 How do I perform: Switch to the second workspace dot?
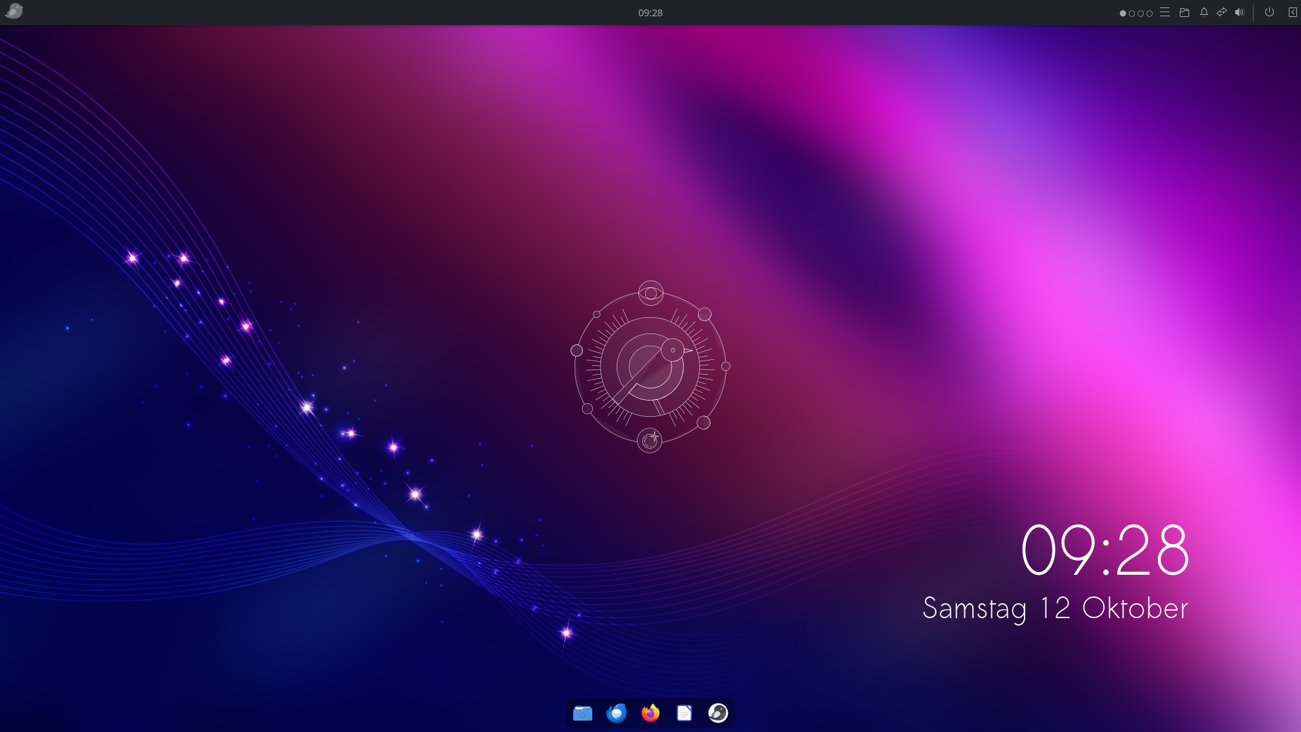(x=1132, y=14)
